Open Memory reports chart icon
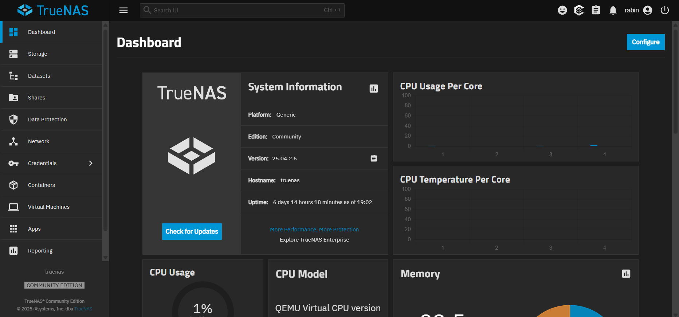 click(626, 274)
